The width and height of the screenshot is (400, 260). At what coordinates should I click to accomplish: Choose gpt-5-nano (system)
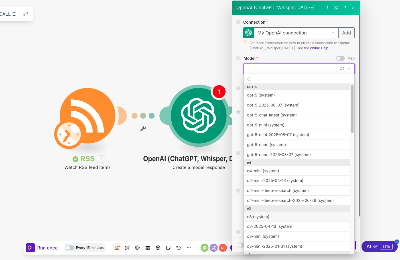click(297, 145)
